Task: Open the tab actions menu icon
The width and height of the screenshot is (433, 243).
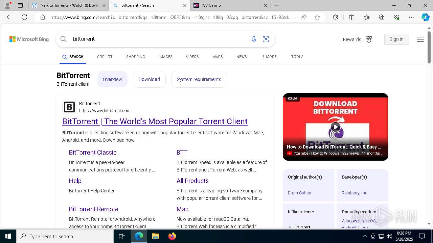Action: pyautogui.click(x=20, y=5)
